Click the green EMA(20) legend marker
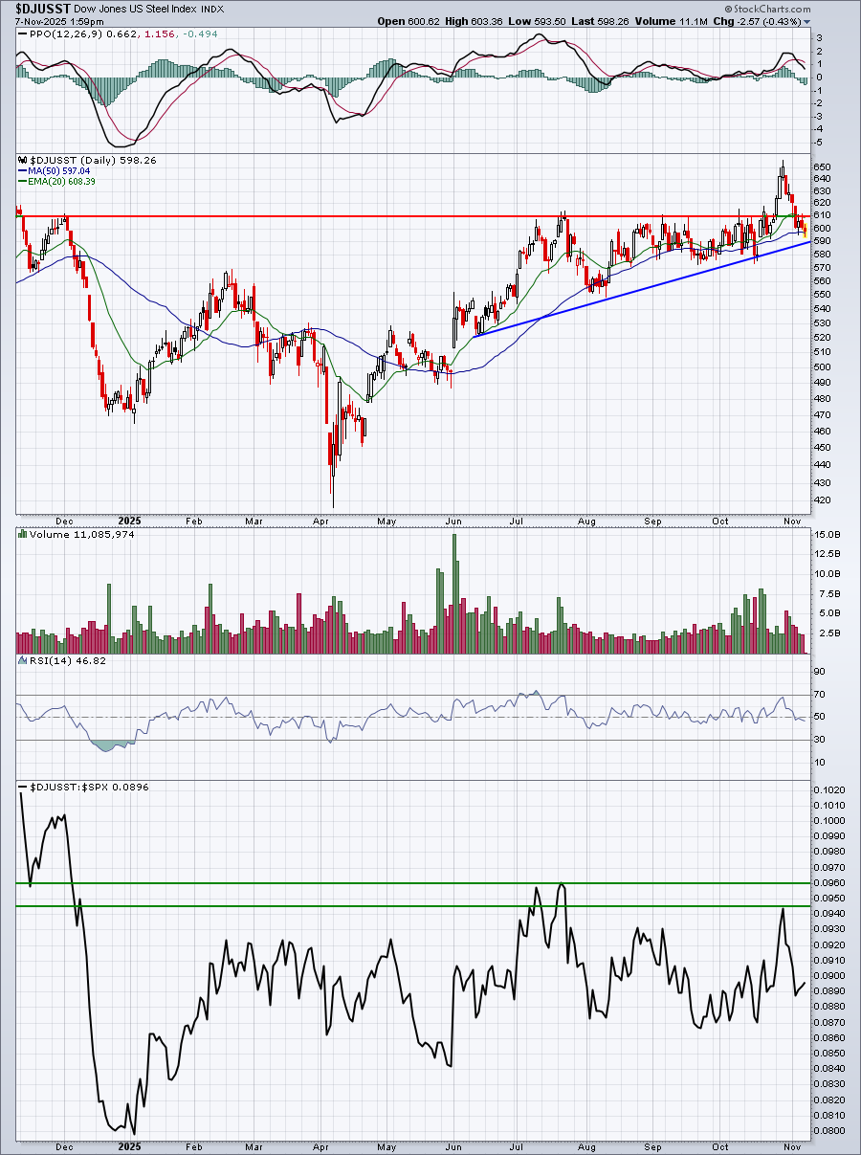 coord(20,182)
